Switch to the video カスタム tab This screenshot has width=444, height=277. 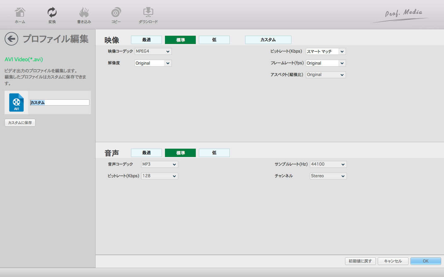tap(268, 40)
